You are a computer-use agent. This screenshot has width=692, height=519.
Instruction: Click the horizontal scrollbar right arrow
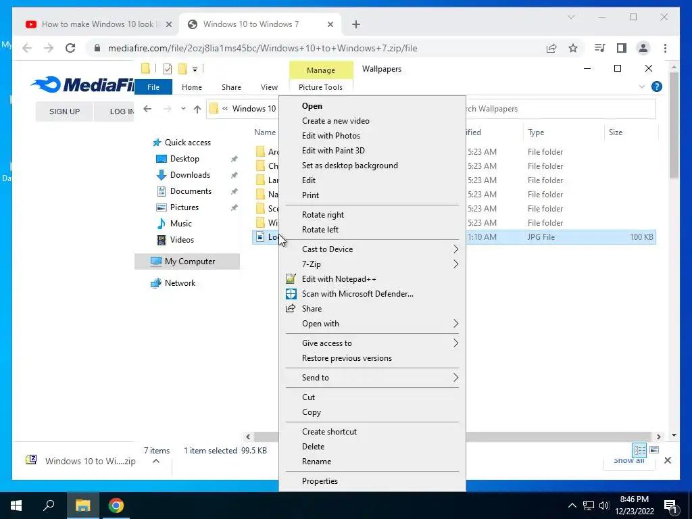(658, 437)
